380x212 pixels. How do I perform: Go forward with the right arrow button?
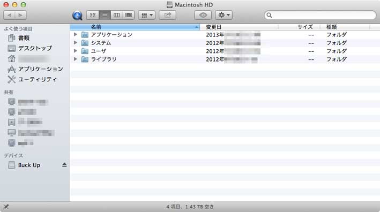click(20, 15)
